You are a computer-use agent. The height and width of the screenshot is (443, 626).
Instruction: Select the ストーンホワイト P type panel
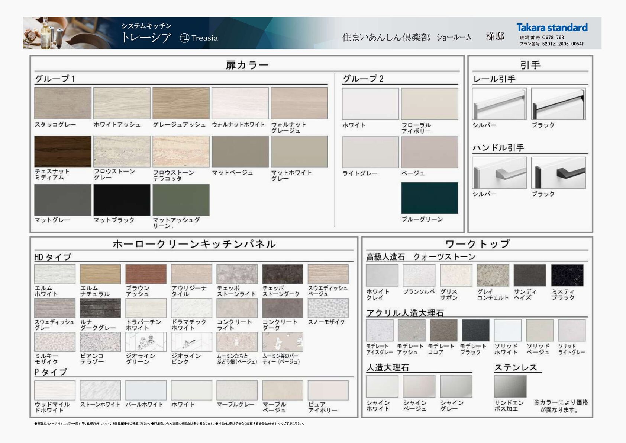pos(100,390)
